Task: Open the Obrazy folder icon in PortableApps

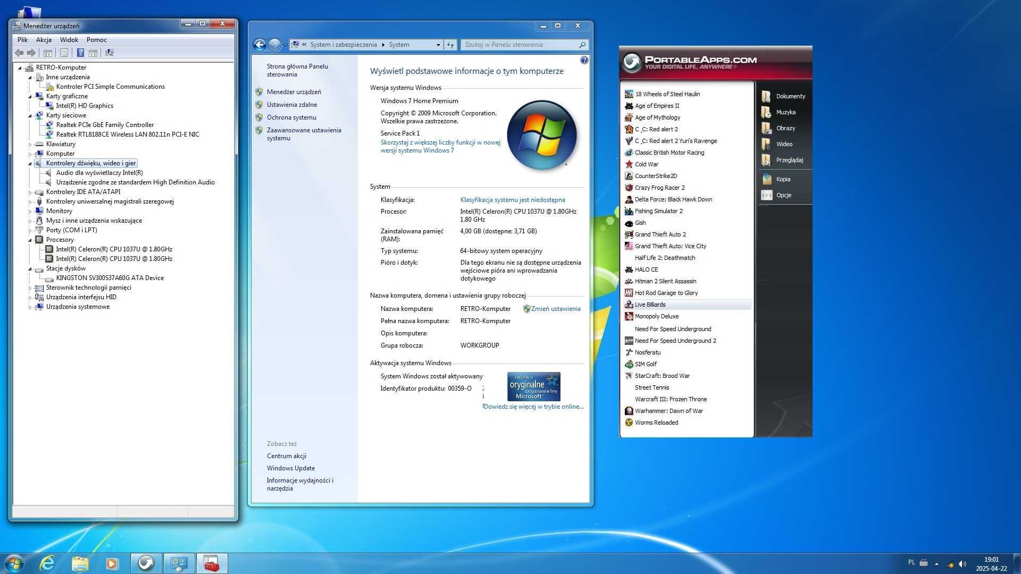Action: pyautogui.click(x=766, y=128)
